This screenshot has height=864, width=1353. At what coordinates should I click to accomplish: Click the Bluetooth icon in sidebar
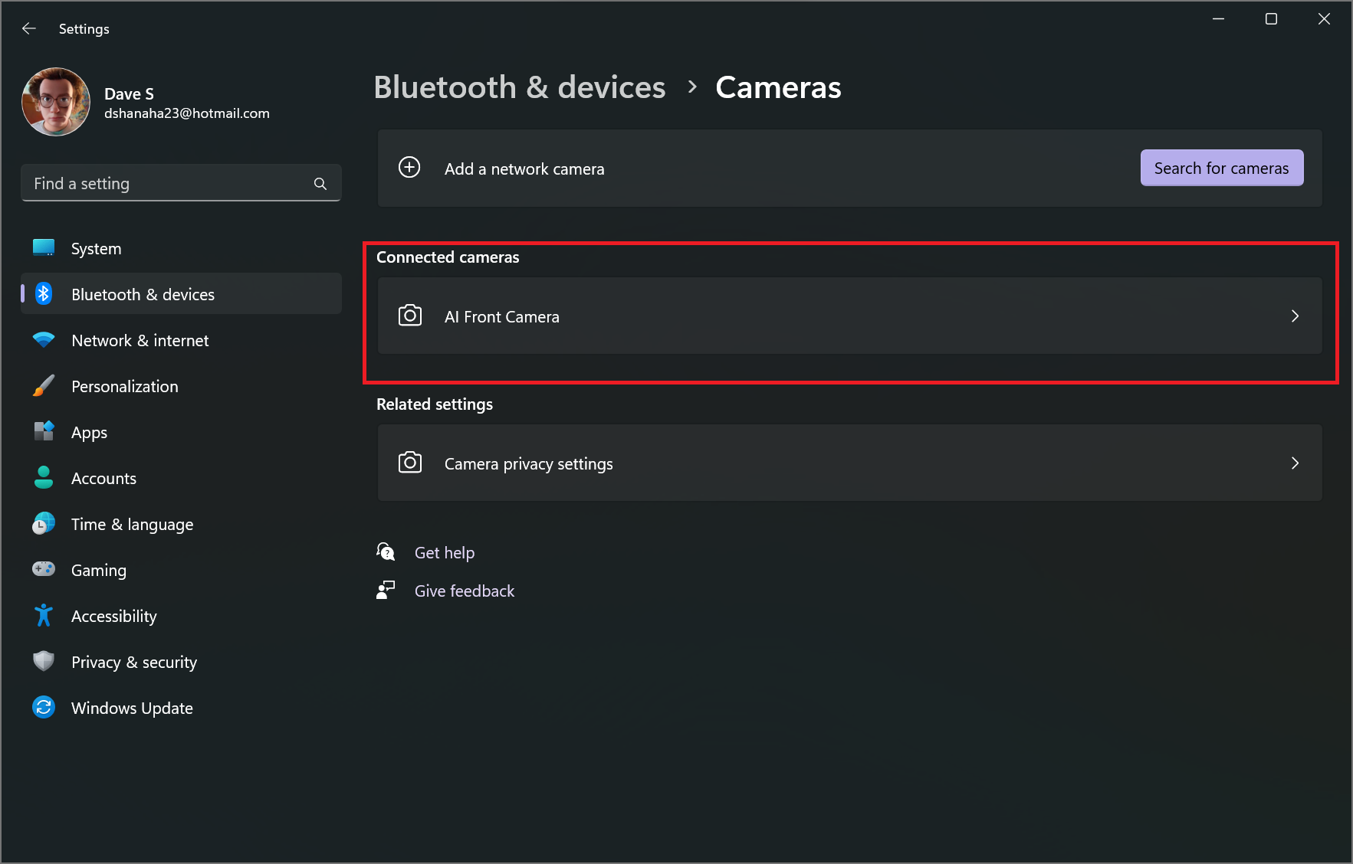coord(44,293)
